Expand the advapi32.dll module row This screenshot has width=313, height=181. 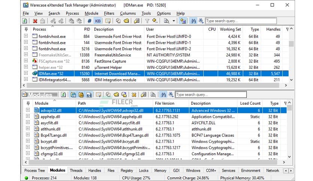coord(28,110)
